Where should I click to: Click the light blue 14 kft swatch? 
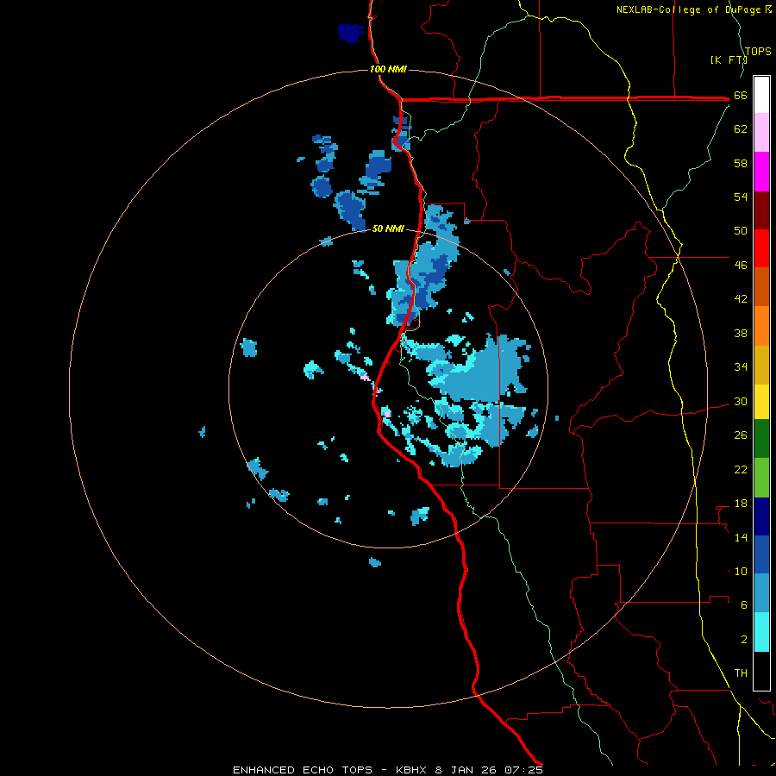point(761,593)
